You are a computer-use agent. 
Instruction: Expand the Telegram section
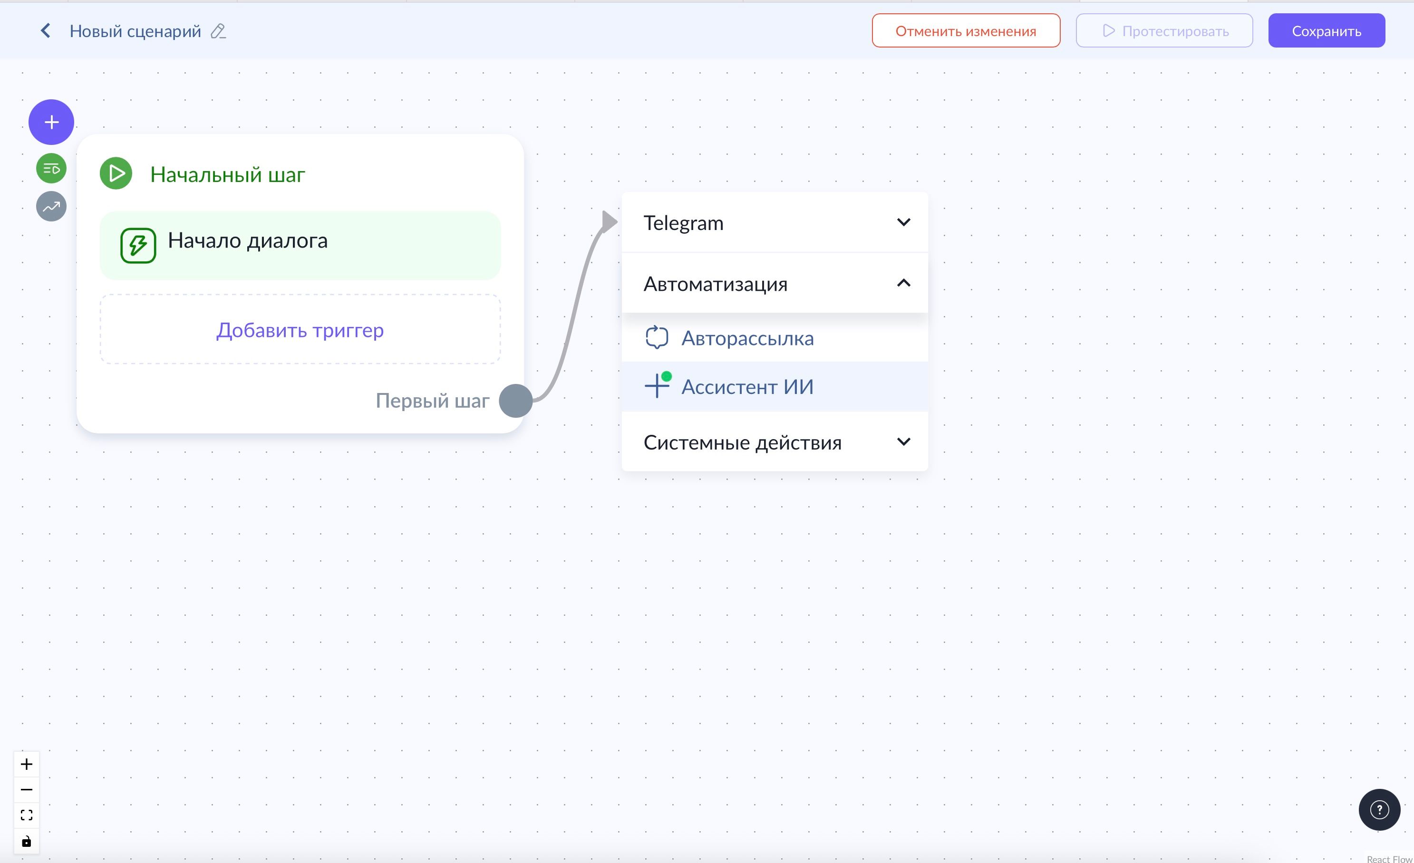[774, 222]
